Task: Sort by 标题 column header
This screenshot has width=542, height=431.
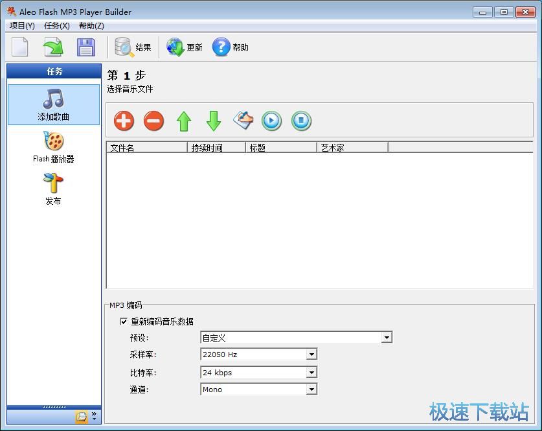Action: [281, 148]
